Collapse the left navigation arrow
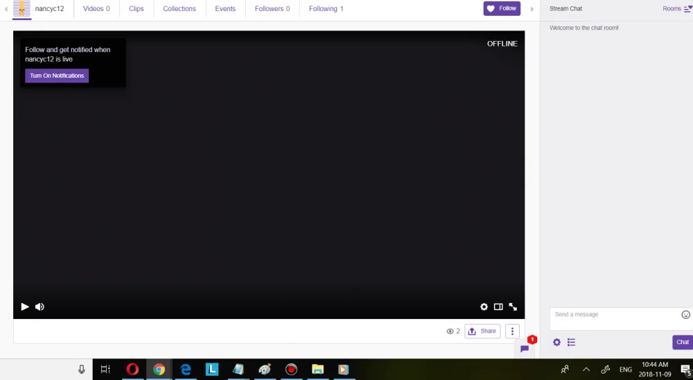Viewport: 693px width, 380px height. [x=6, y=9]
